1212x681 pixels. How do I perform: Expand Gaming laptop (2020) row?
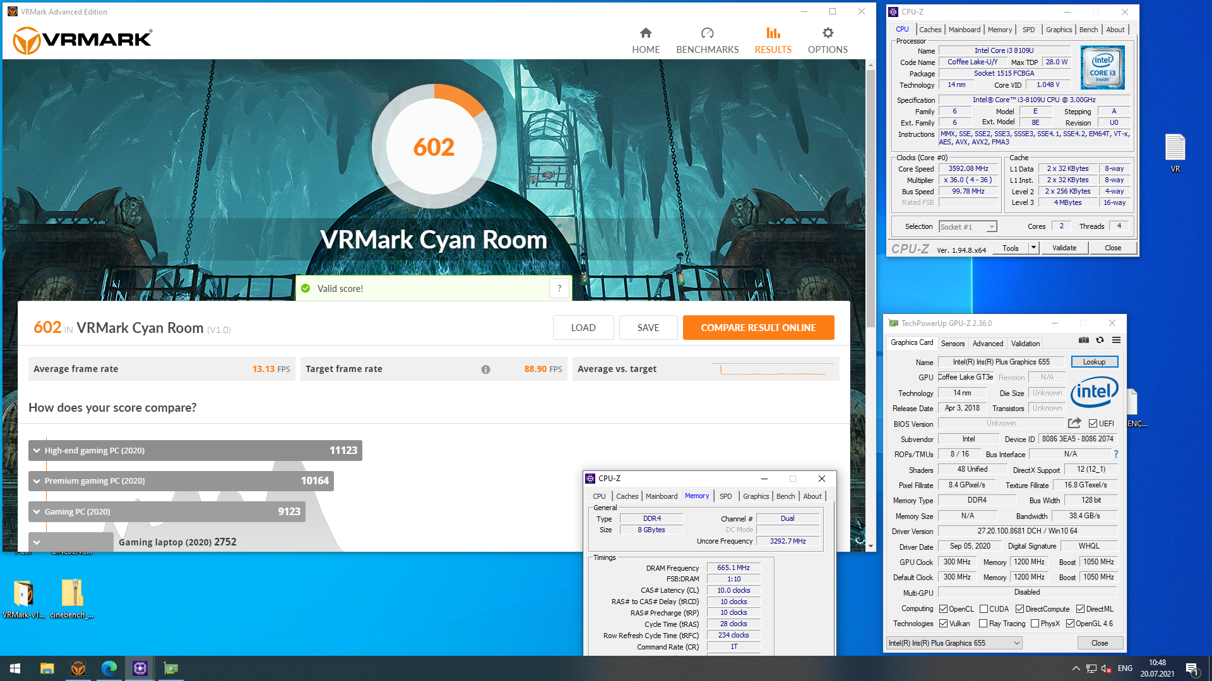coord(71,542)
